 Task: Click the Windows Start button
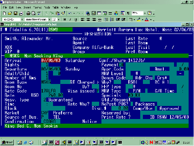click(7, 142)
